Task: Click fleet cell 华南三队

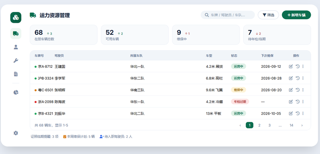Action: pos(137,90)
